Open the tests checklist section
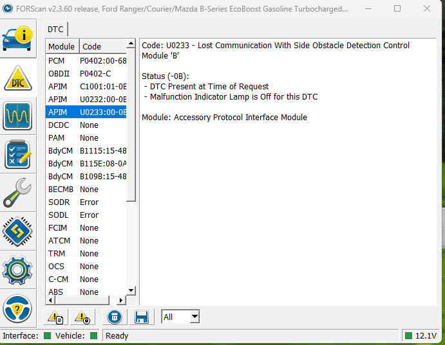The image size is (445, 345). tap(17, 155)
